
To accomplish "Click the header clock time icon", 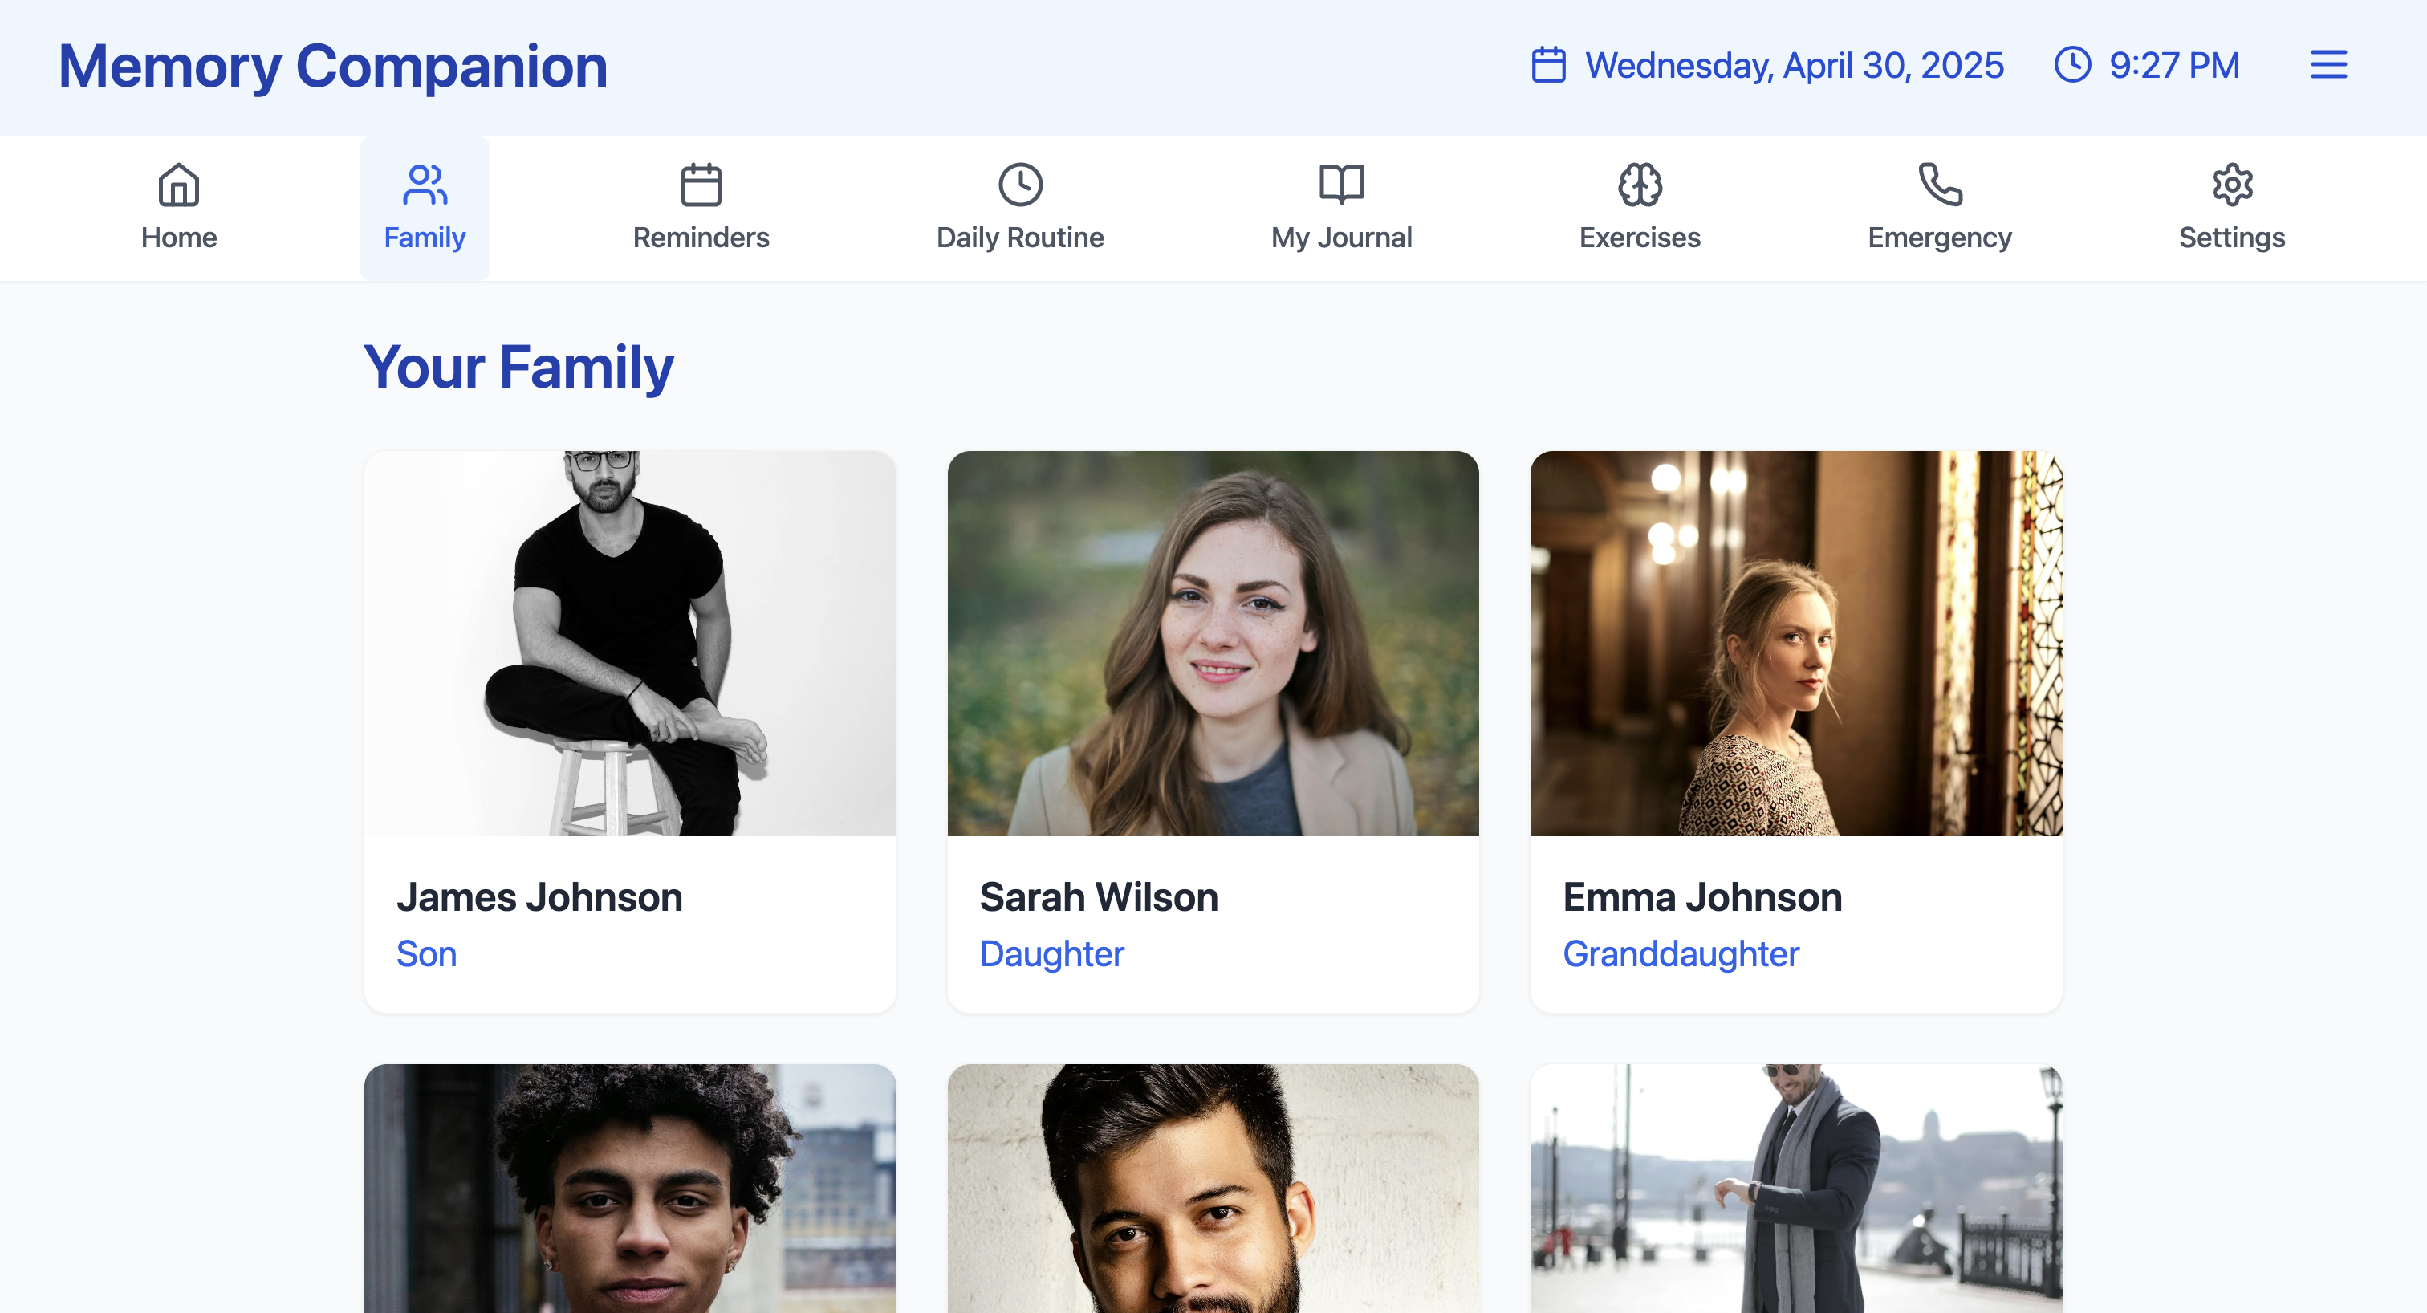I will (x=2071, y=65).
